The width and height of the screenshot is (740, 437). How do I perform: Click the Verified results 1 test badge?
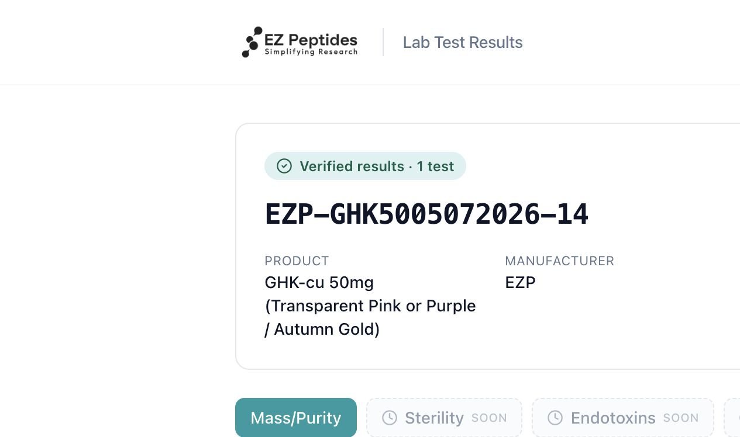coord(365,166)
